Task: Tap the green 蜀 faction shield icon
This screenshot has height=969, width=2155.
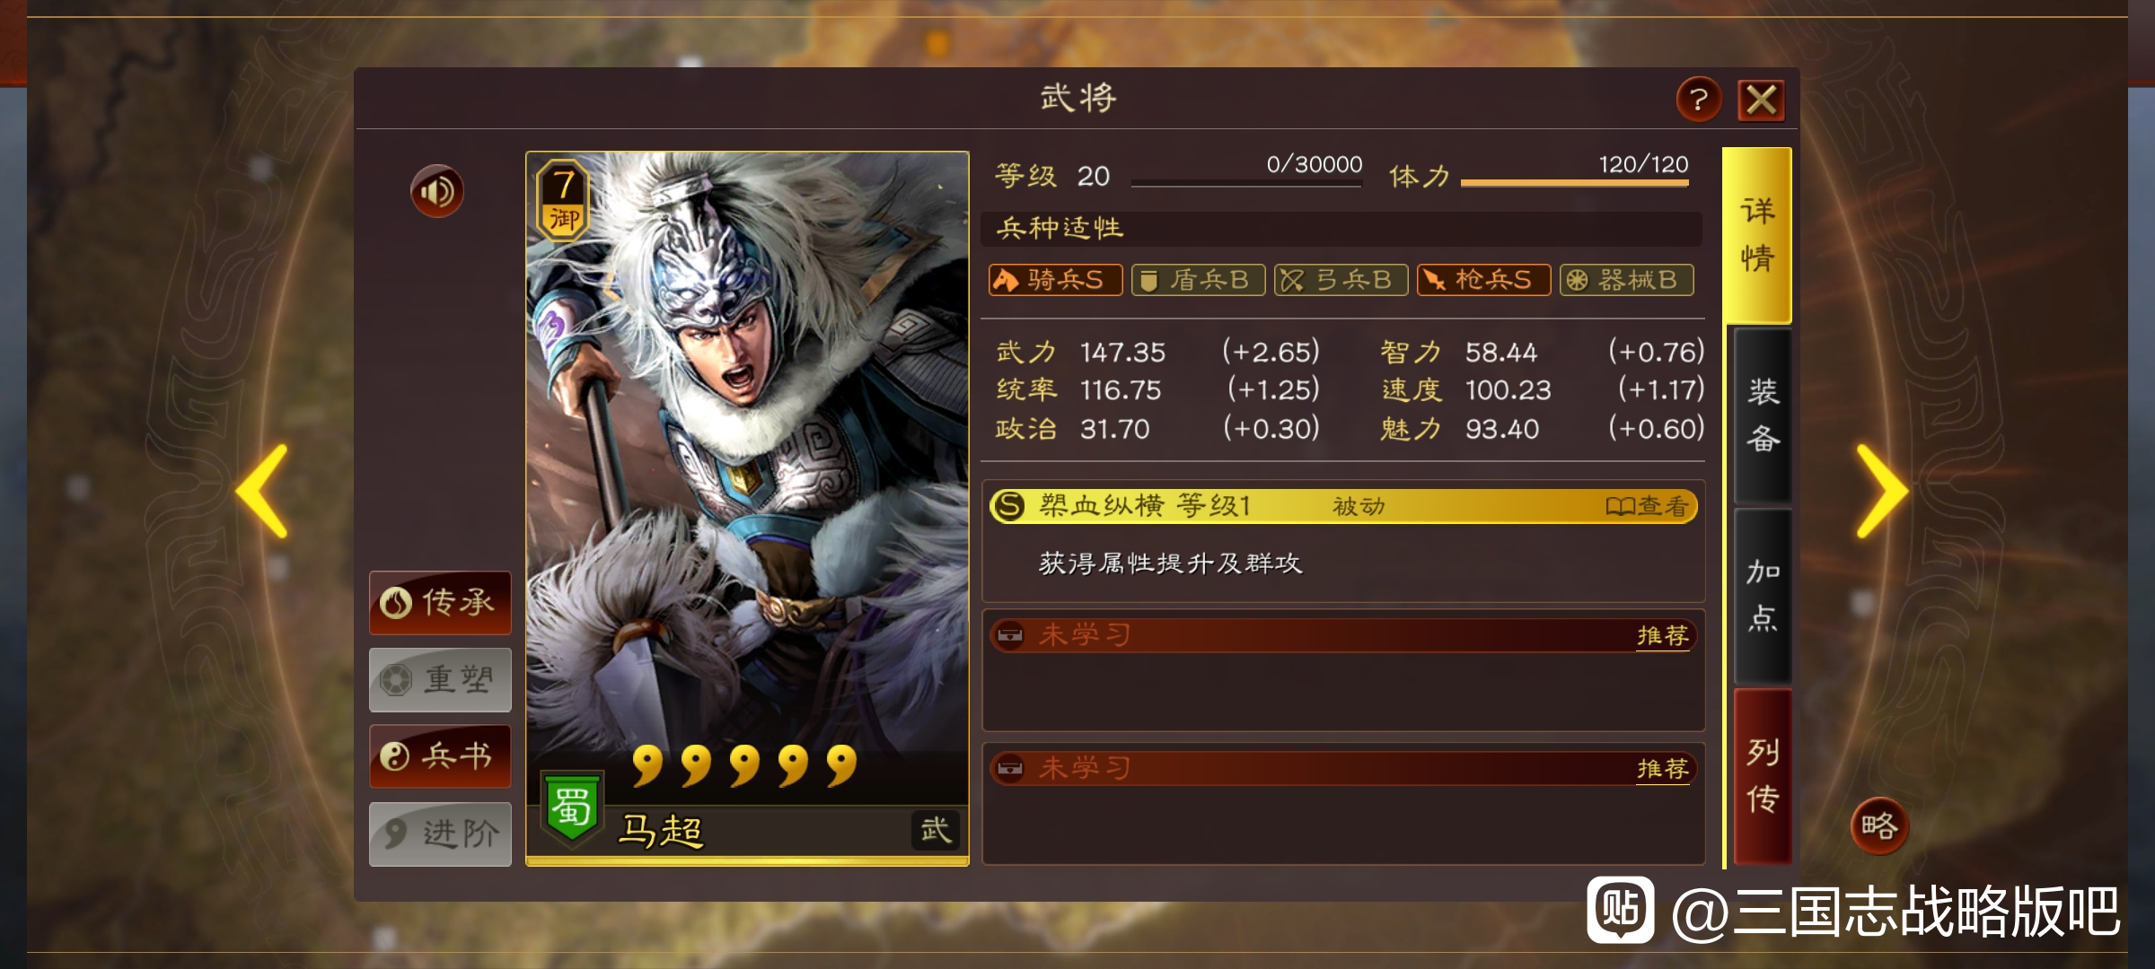Action: tap(572, 807)
